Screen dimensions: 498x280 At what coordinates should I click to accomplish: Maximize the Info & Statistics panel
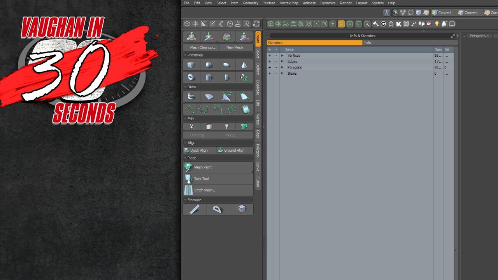pyautogui.click(x=452, y=36)
